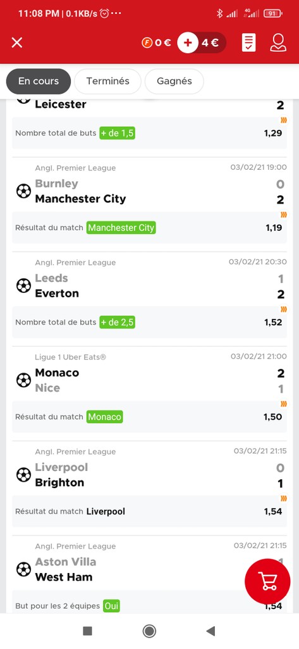The image size is (299, 649).
Task: Tap Android recent apps square button
Action: (88, 631)
